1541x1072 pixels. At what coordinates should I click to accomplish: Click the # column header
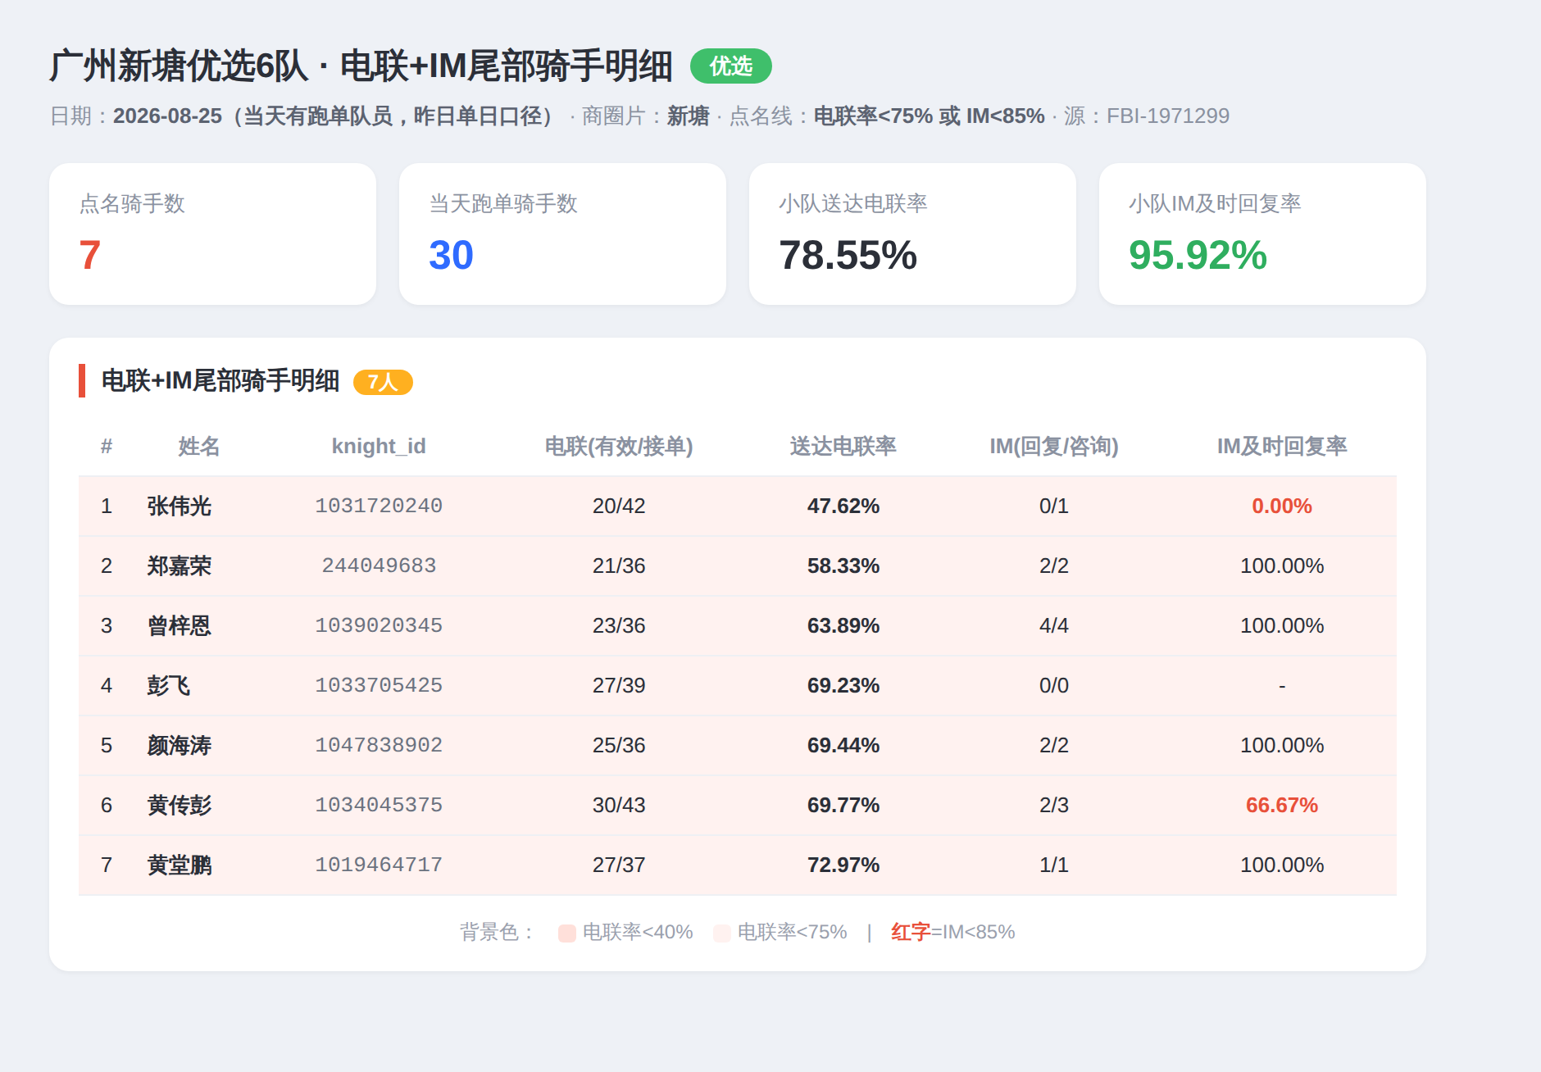coord(107,446)
